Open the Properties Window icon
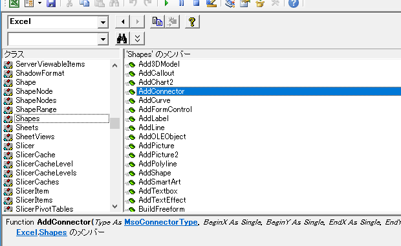This screenshot has height=246, width=401. 244,3
